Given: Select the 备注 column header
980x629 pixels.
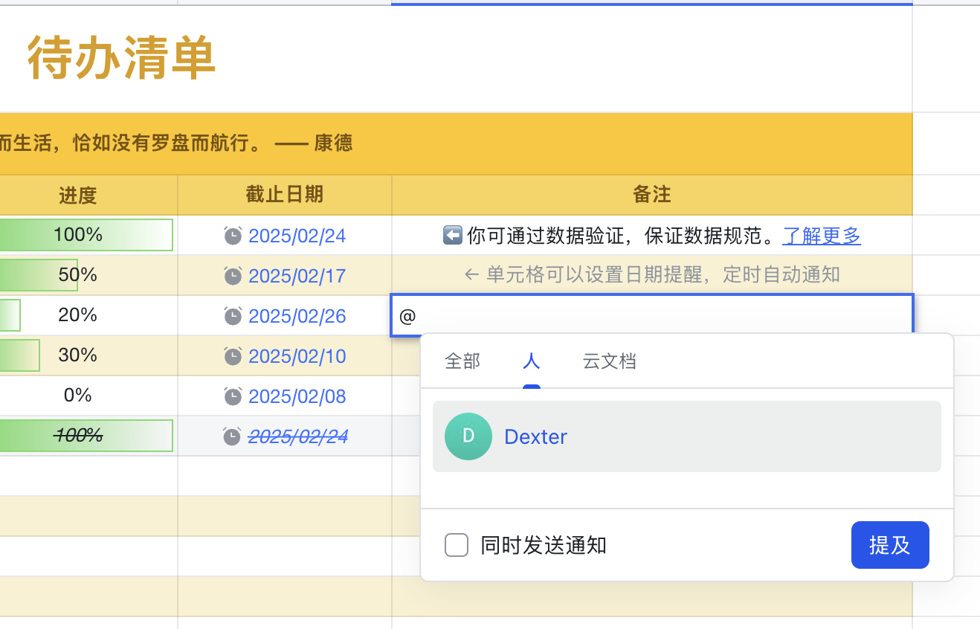Looking at the screenshot, I should click(651, 195).
